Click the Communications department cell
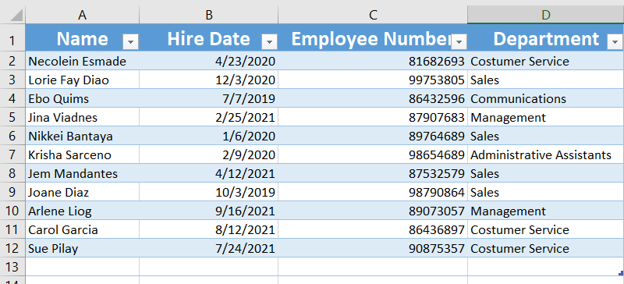The image size is (624, 284). coord(545,99)
